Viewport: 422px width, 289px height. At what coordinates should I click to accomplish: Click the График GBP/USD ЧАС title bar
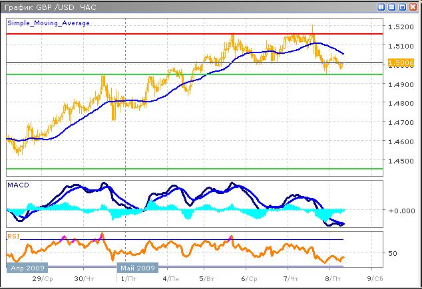tap(53, 7)
